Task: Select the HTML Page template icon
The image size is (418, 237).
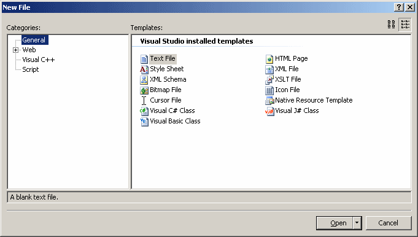Action: 269,59
